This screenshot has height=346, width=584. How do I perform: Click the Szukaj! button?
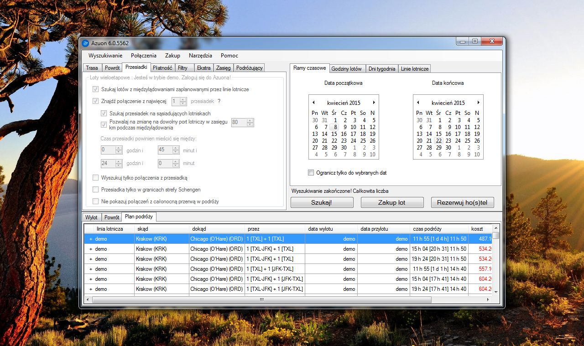click(322, 202)
